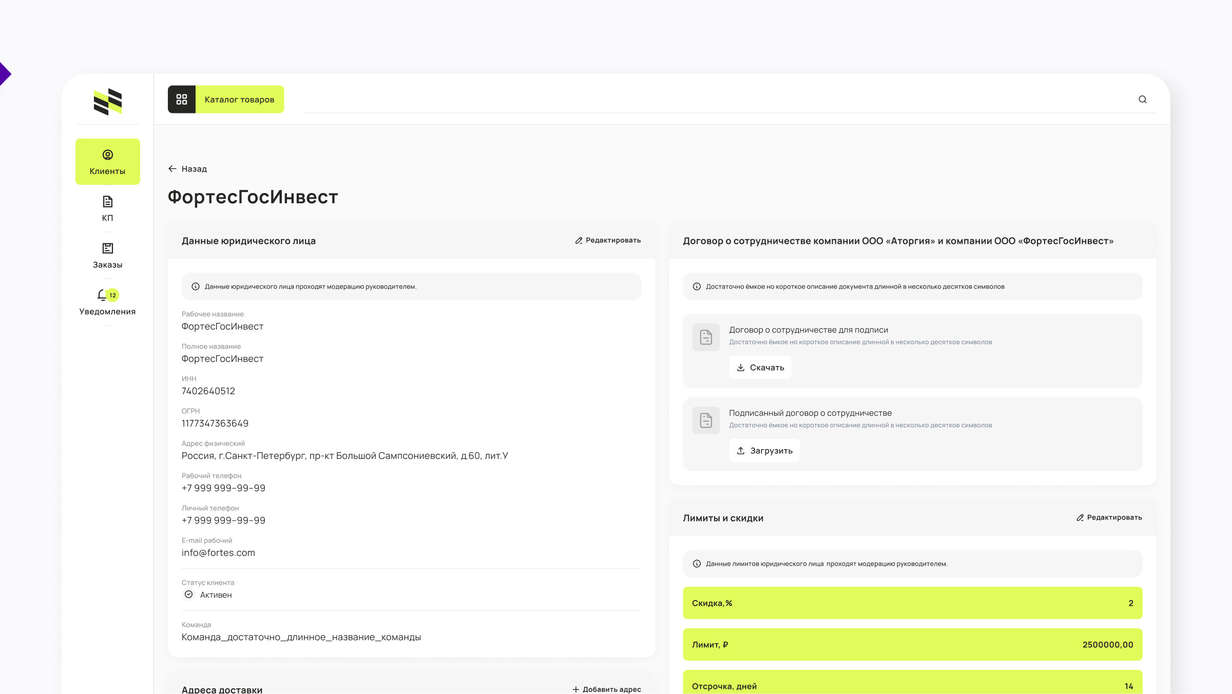Click Редактировать in Лимиты и скидки
Screen dimensions: 1232x694
coord(1109,517)
